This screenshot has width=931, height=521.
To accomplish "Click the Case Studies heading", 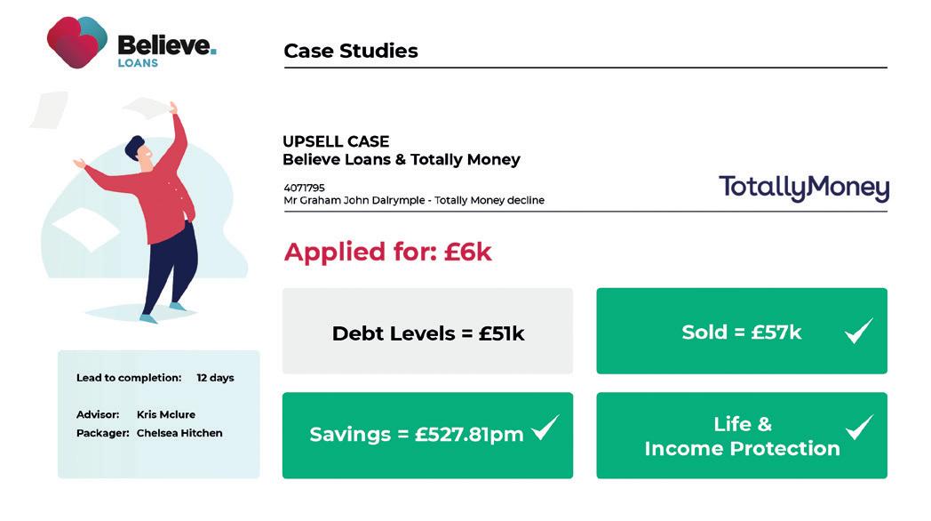I will point(351,51).
